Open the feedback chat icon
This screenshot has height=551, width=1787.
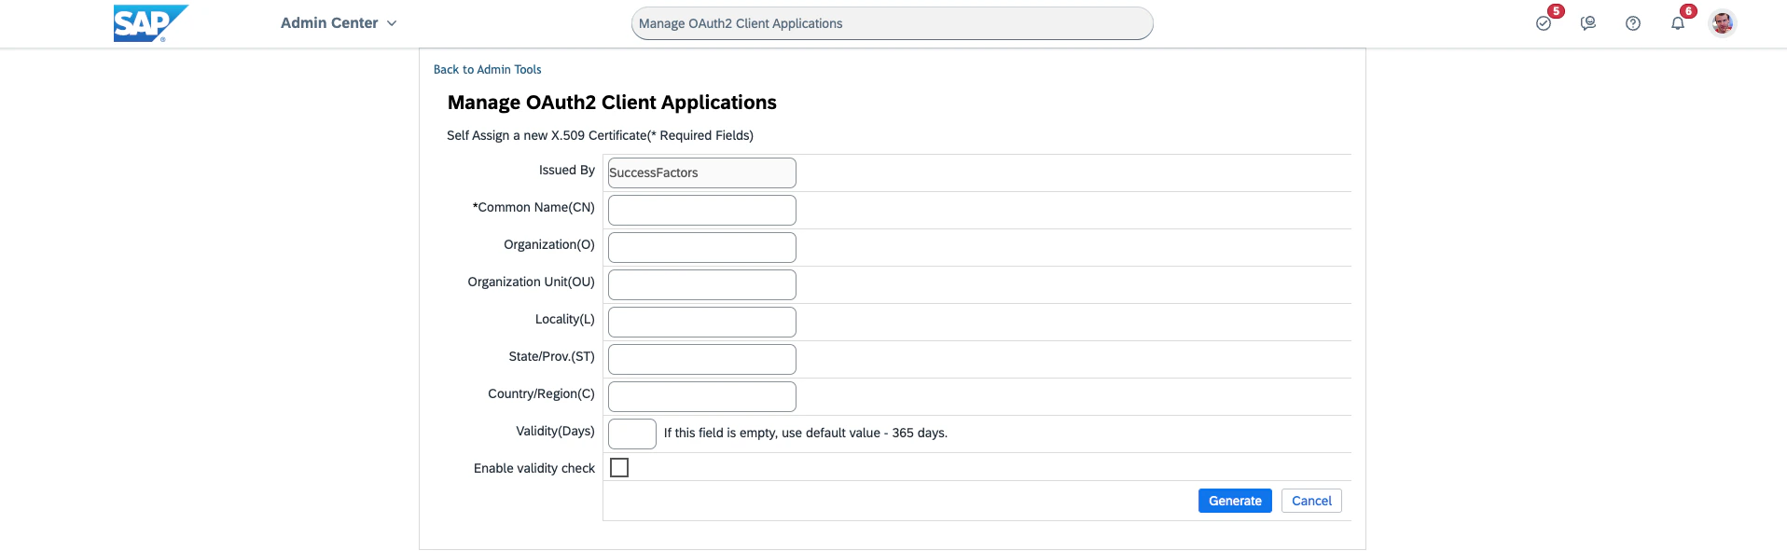pyautogui.click(x=1588, y=23)
